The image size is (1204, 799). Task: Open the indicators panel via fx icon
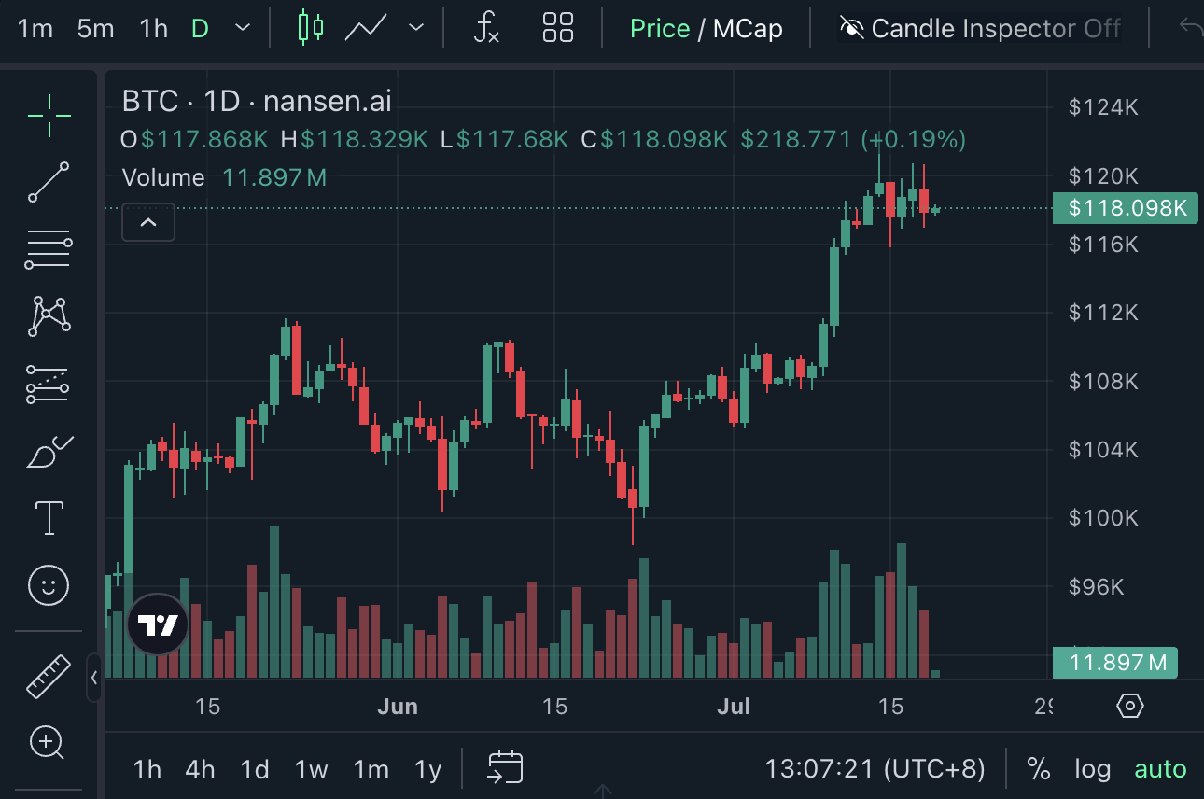coord(486,28)
